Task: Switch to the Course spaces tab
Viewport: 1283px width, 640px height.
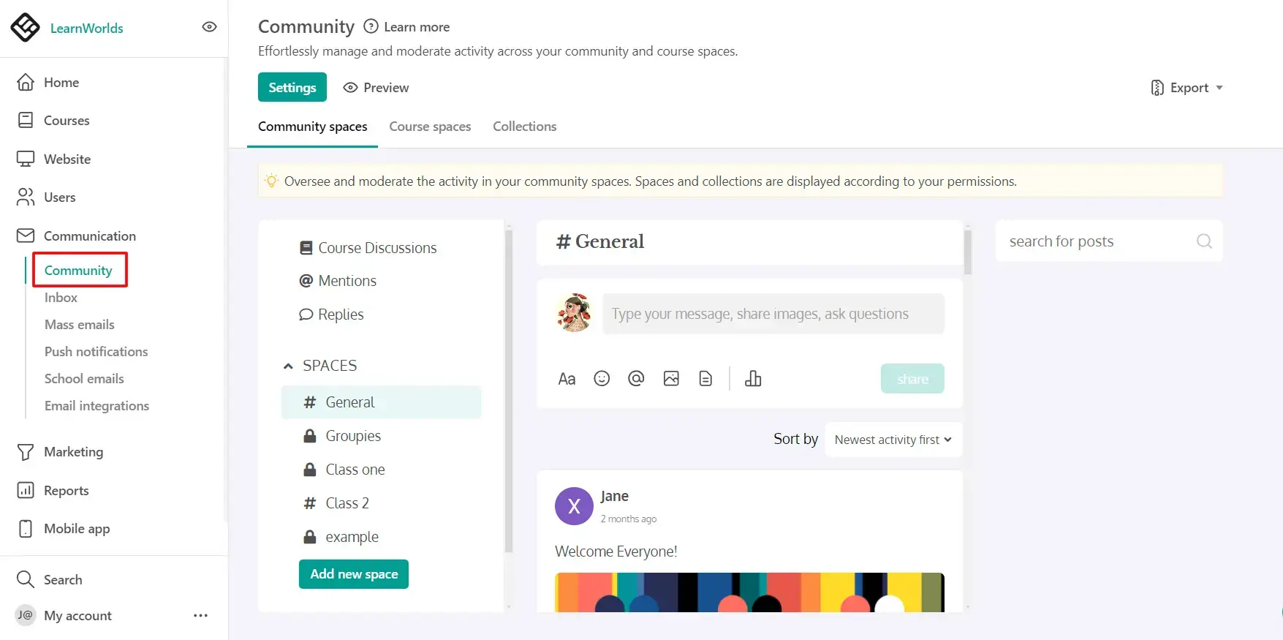Action: [430, 127]
